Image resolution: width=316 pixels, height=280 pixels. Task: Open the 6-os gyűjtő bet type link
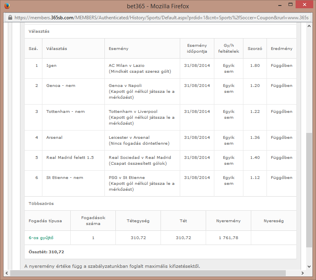41,238
